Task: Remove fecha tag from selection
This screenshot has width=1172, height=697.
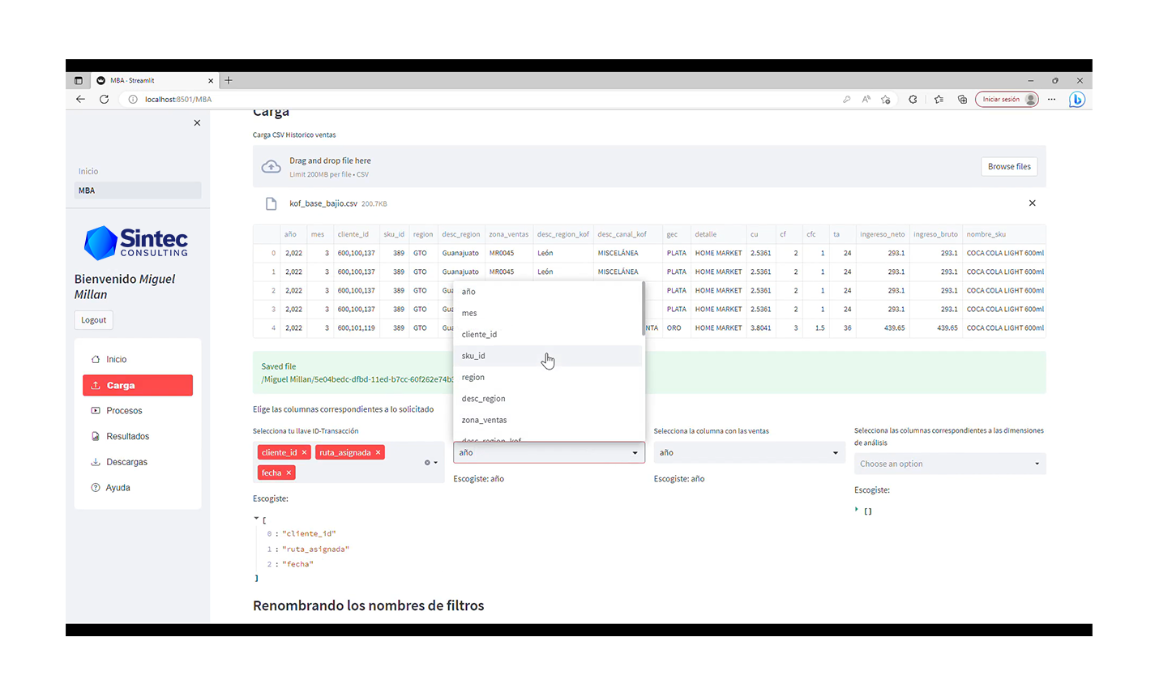Action: click(289, 473)
